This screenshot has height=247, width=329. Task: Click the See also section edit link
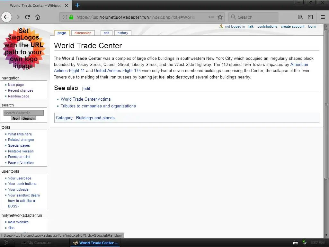click(x=87, y=89)
